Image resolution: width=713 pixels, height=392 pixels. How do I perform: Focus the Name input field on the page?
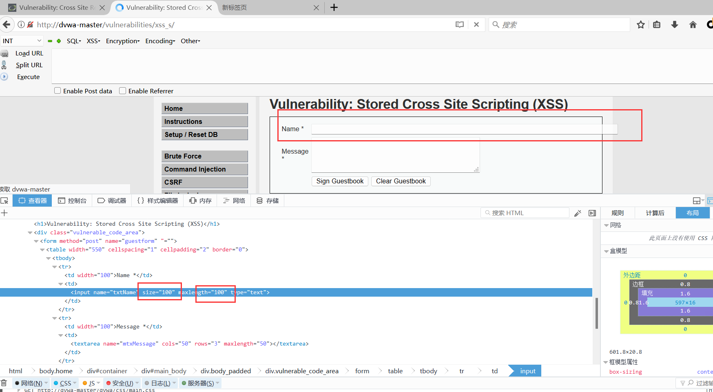coord(449,129)
